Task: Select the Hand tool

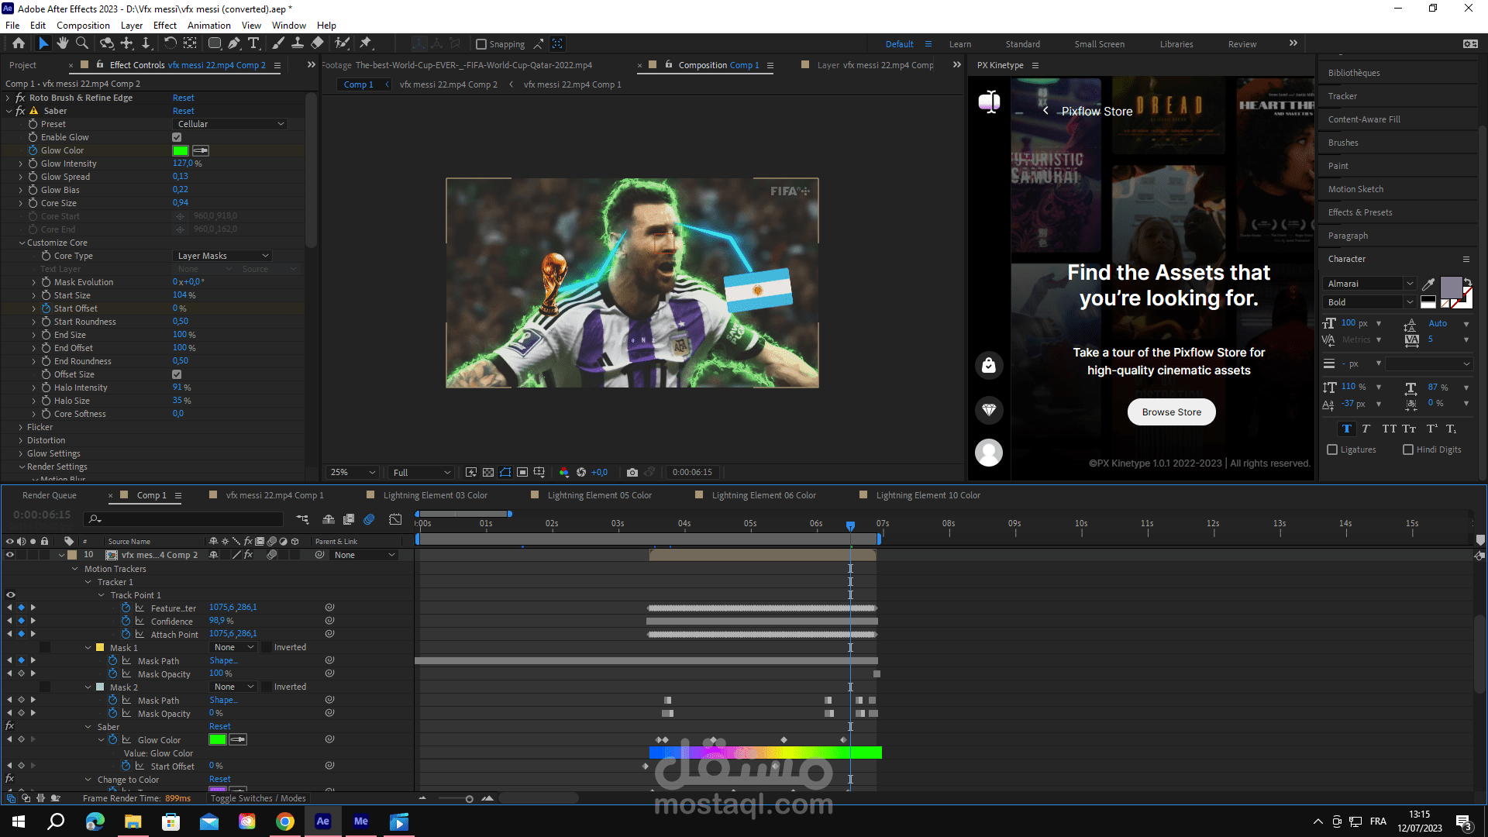Action: tap(63, 43)
